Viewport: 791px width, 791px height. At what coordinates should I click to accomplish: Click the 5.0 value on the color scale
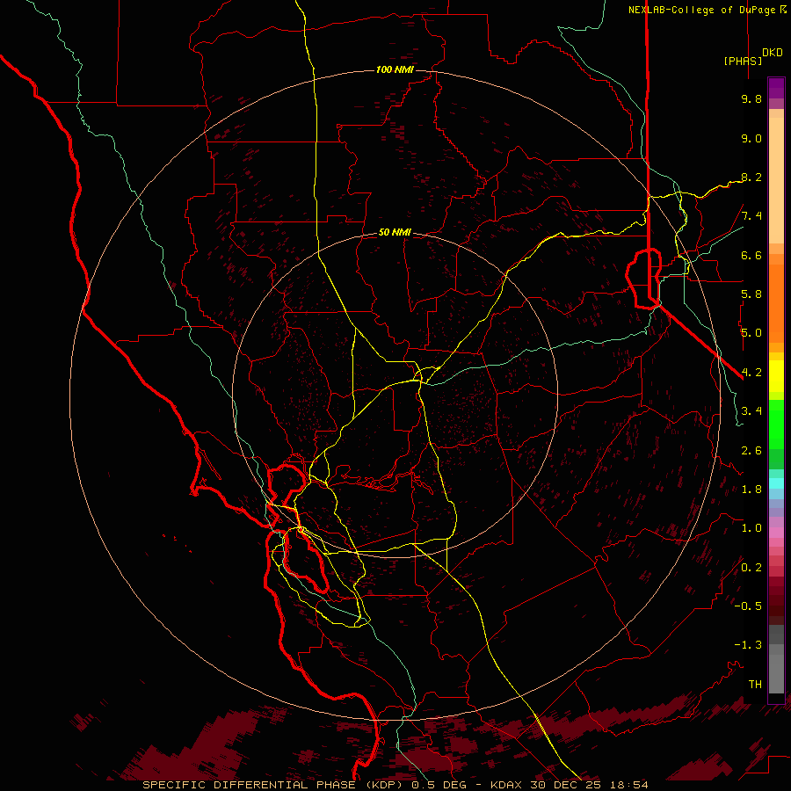click(751, 333)
